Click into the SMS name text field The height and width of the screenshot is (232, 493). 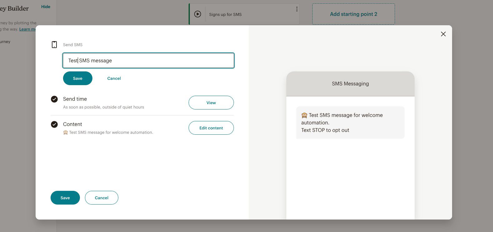coord(148,60)
